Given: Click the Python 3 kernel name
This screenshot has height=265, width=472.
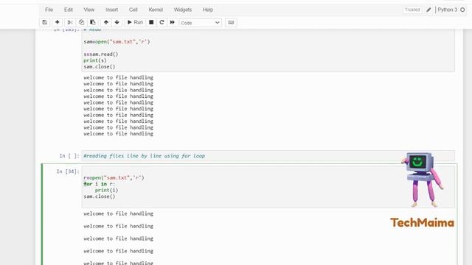Looking at the screenshot, I should point(448,10).
